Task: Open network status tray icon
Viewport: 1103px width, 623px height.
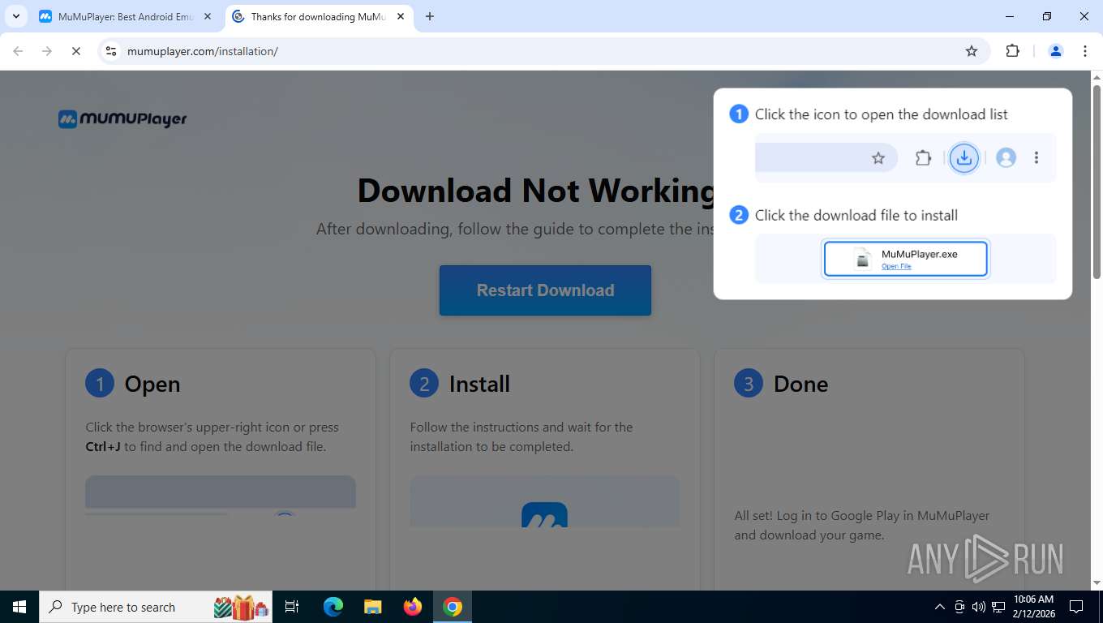Action: (x=998, y=607)
